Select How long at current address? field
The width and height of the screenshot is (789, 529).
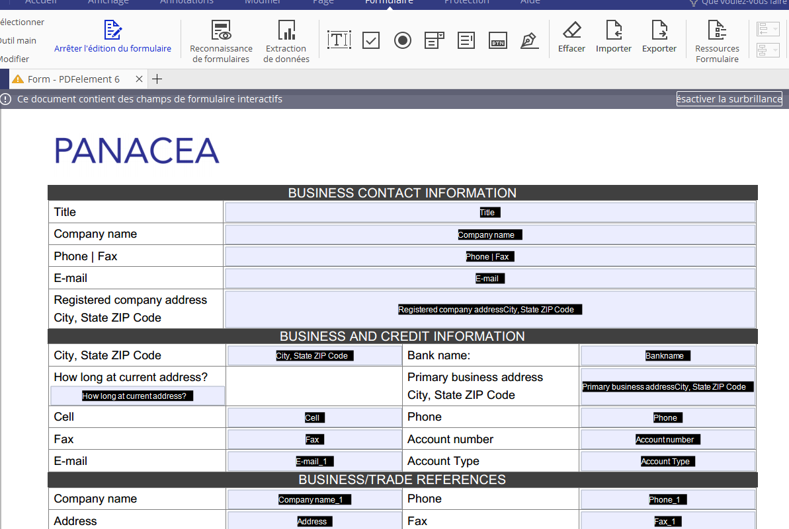138,396
